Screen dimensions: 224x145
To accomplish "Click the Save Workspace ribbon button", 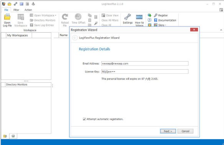I will click(21, 20).
